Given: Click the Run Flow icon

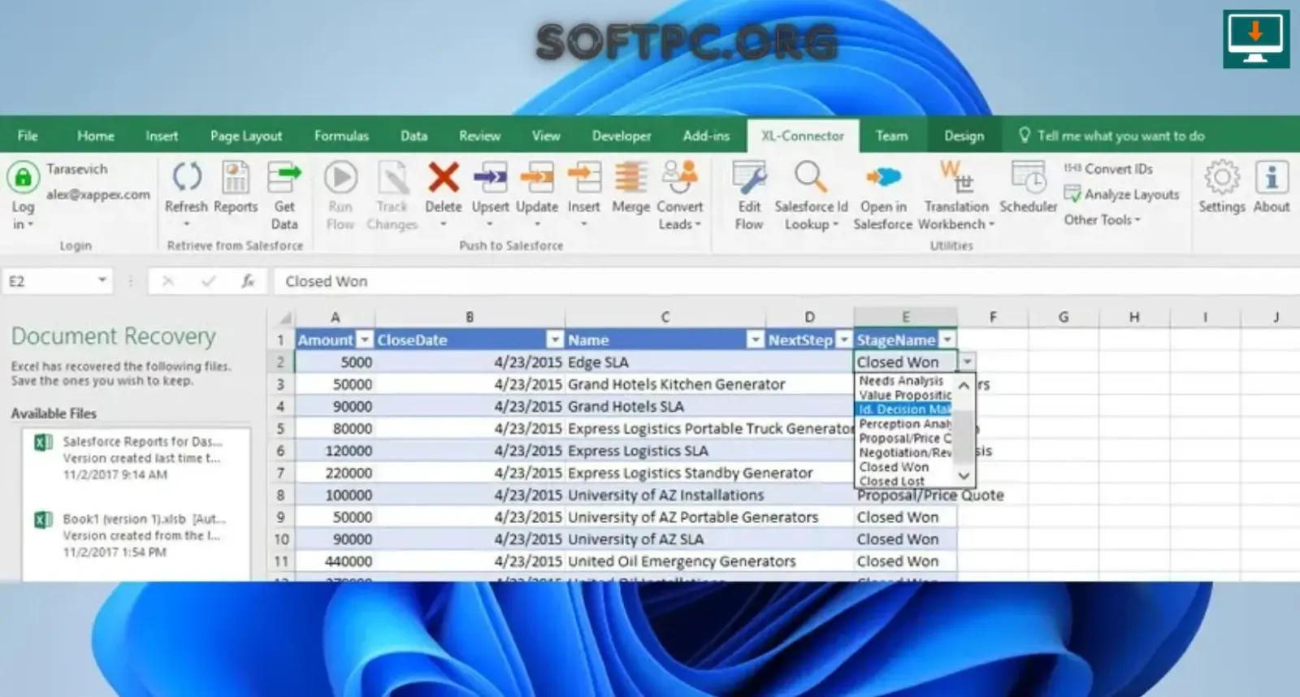Looking at the screenshot, I should 341,176.
